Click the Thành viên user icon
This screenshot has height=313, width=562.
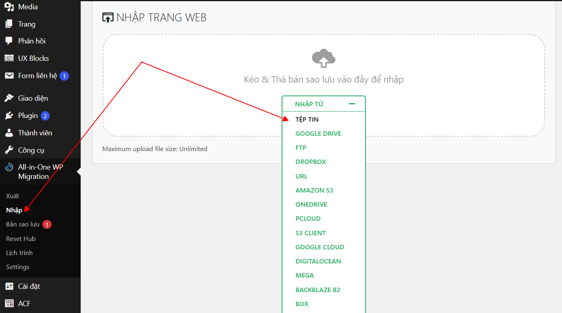click(9, 133)
